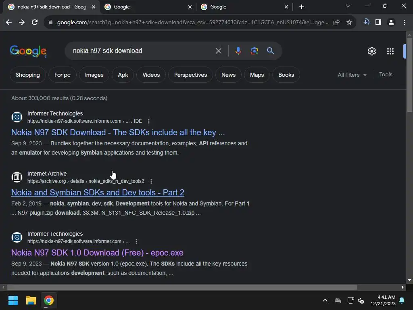413x310 pixels.
Task: Filter results by Images
Action: 94,75
